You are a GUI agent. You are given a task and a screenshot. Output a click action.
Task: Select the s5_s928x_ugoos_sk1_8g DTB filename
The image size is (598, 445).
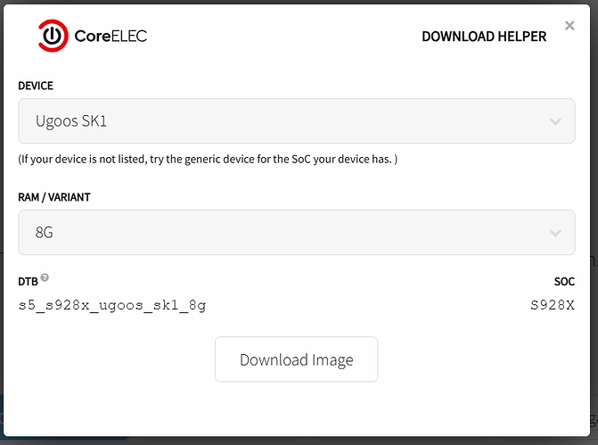click(x=112, y=305)
